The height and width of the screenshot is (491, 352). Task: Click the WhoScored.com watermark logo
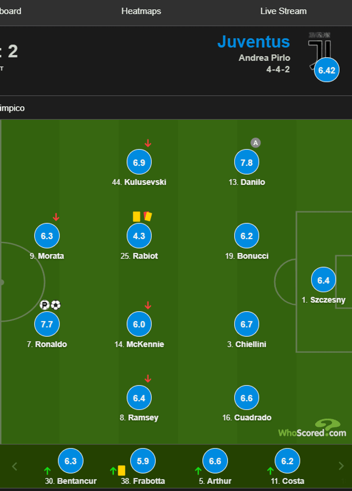point(312,429)
